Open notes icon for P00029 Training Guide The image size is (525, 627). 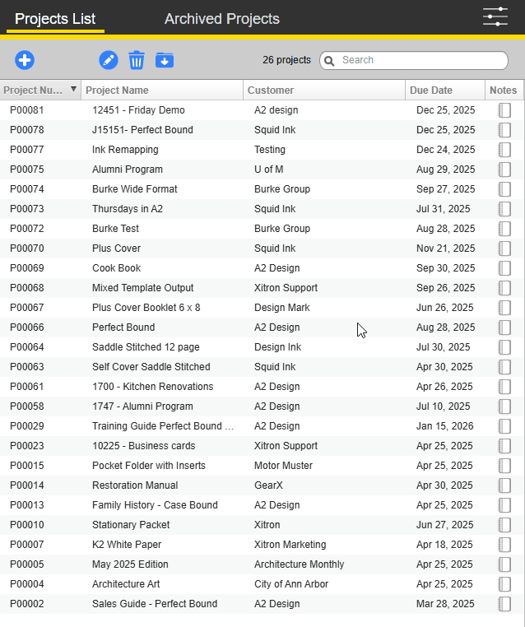[x=504, y=426]
